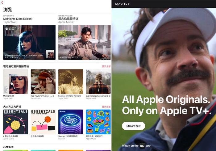Viewport: 216px width, 151px height.
Task: Click 'Fearless (Taylor's Version)' title text
Action: [x=69, y=96]
